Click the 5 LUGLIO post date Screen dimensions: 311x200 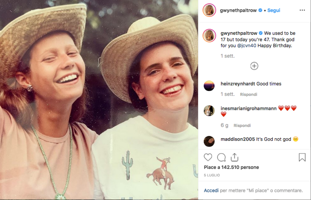click(x=212, y=175)
